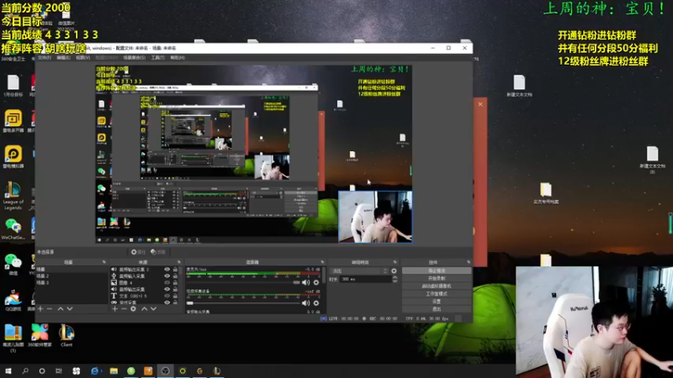Mute the 视频采集设备 audio channel

coord(305,303)
